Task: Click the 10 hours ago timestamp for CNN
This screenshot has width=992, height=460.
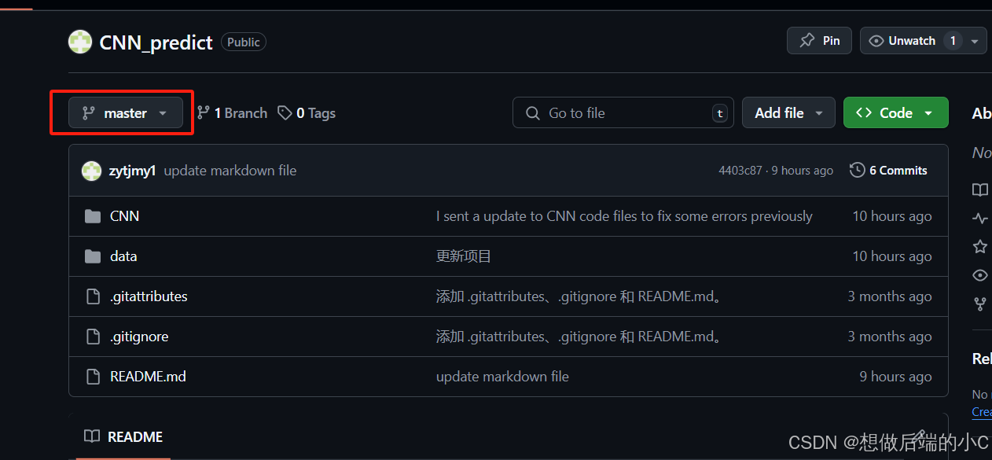Action: 892,216
